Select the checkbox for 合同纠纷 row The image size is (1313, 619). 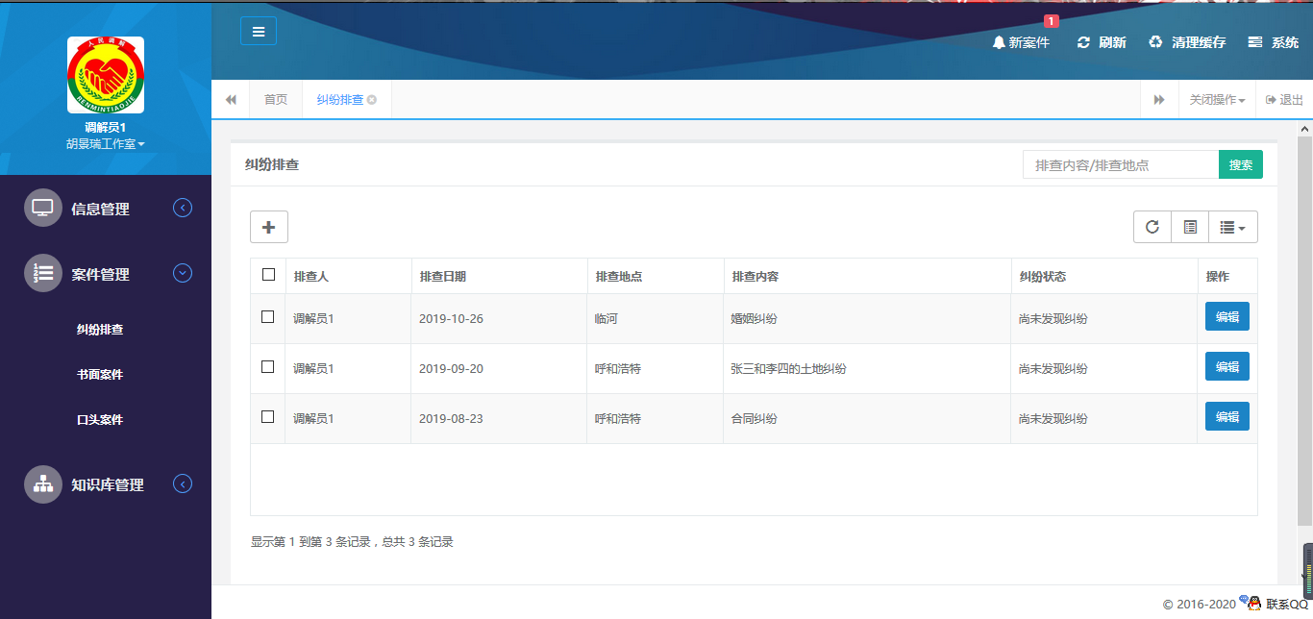click(x=268, y=417)
